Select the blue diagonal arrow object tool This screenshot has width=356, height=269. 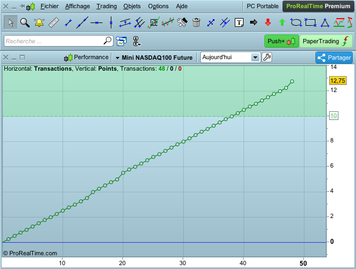(x=211, y=22)
